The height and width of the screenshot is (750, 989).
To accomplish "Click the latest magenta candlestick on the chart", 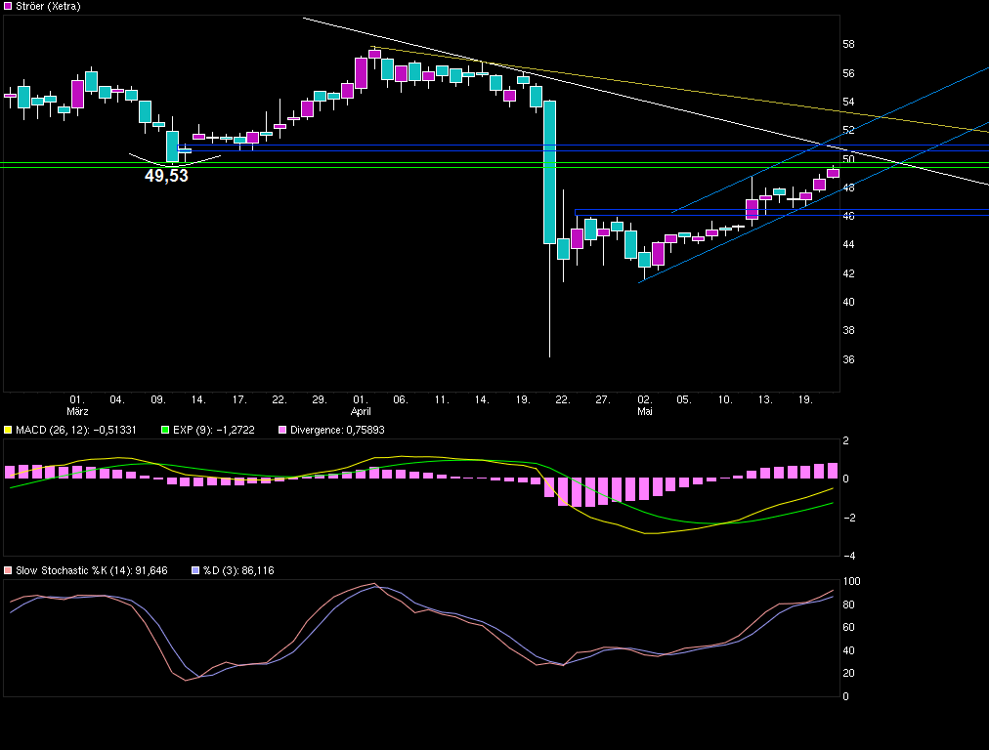I will point(833,173).
